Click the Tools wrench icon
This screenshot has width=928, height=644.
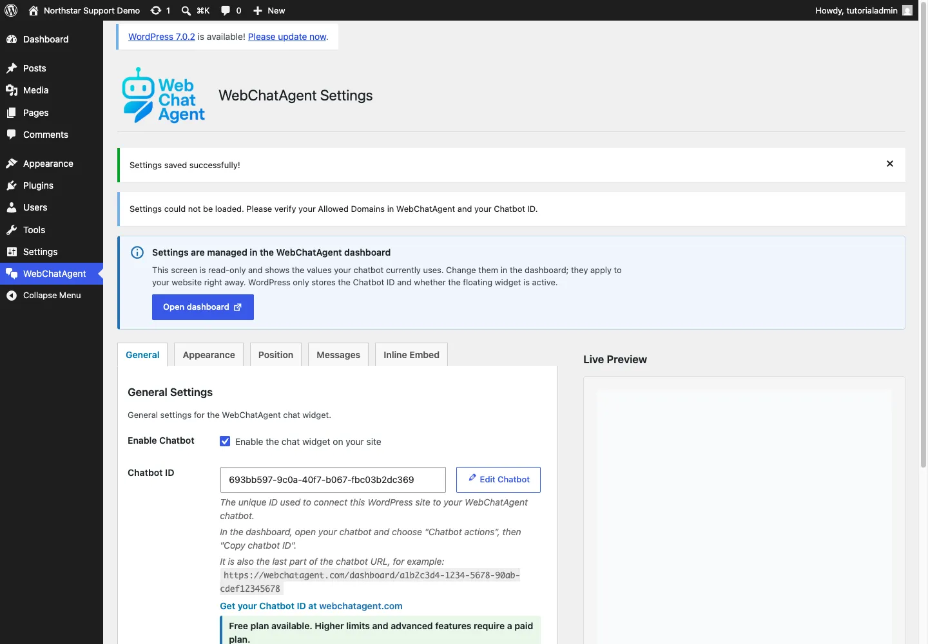click(x=12, y=230)
